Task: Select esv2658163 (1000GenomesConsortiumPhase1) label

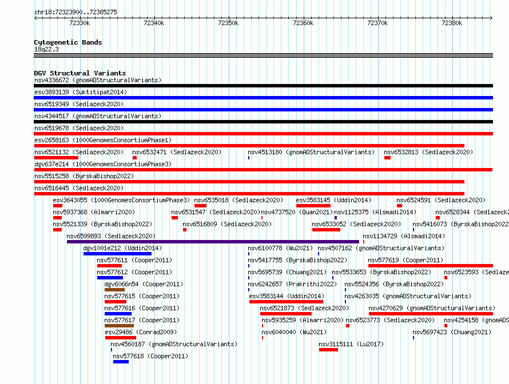Action: point(103,140)
